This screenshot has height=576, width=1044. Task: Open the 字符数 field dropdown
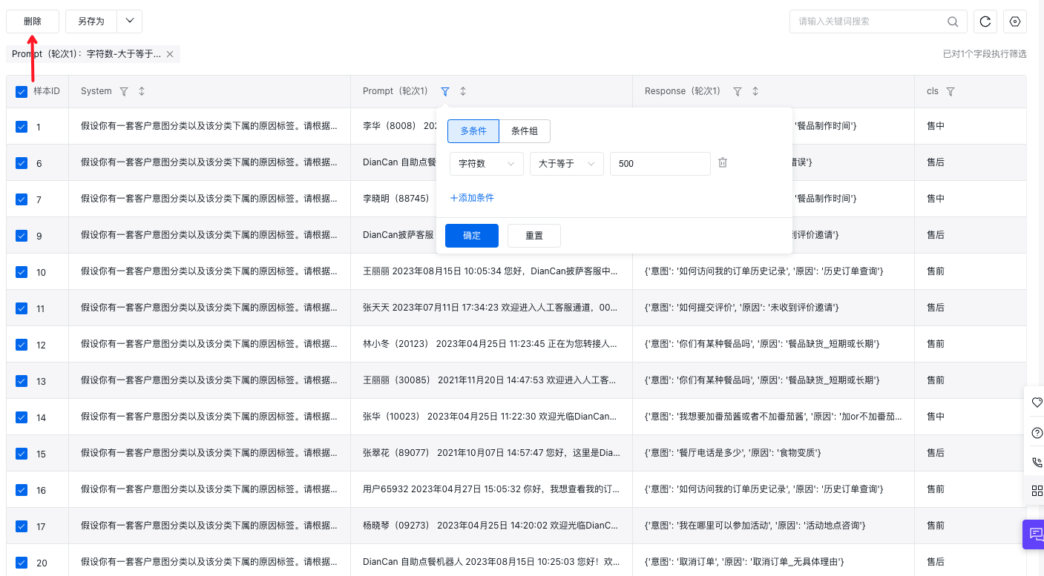(487, 164)
